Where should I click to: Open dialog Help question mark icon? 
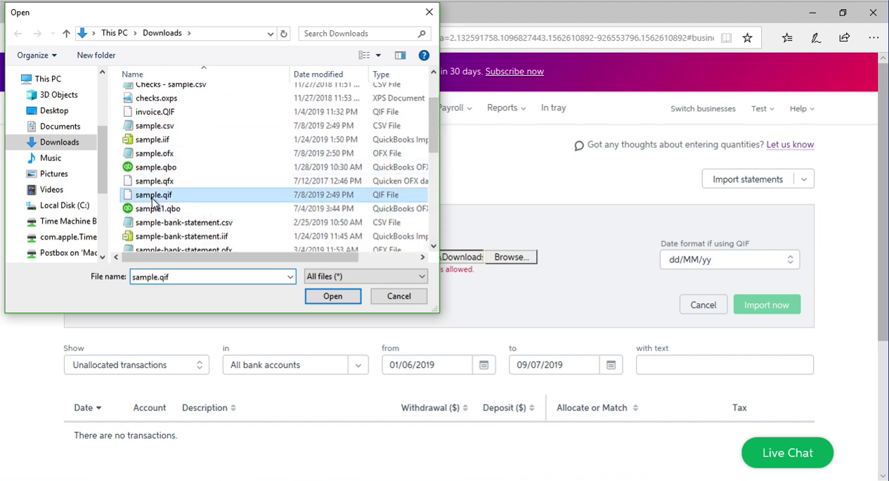tap(424, 56)
